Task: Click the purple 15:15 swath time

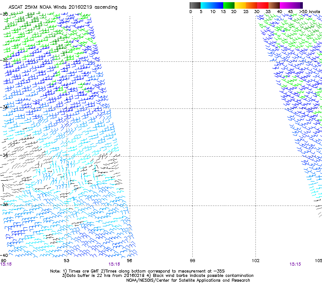Action: pyautogui.click(x=295, y=264)
